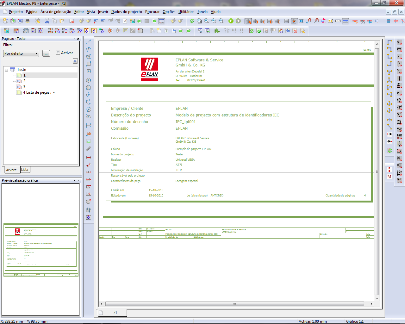The width and height of the screenshot is (405, 324).
Task: Close the Pré-visualização gráfica panel
Action: coord(78,181)
